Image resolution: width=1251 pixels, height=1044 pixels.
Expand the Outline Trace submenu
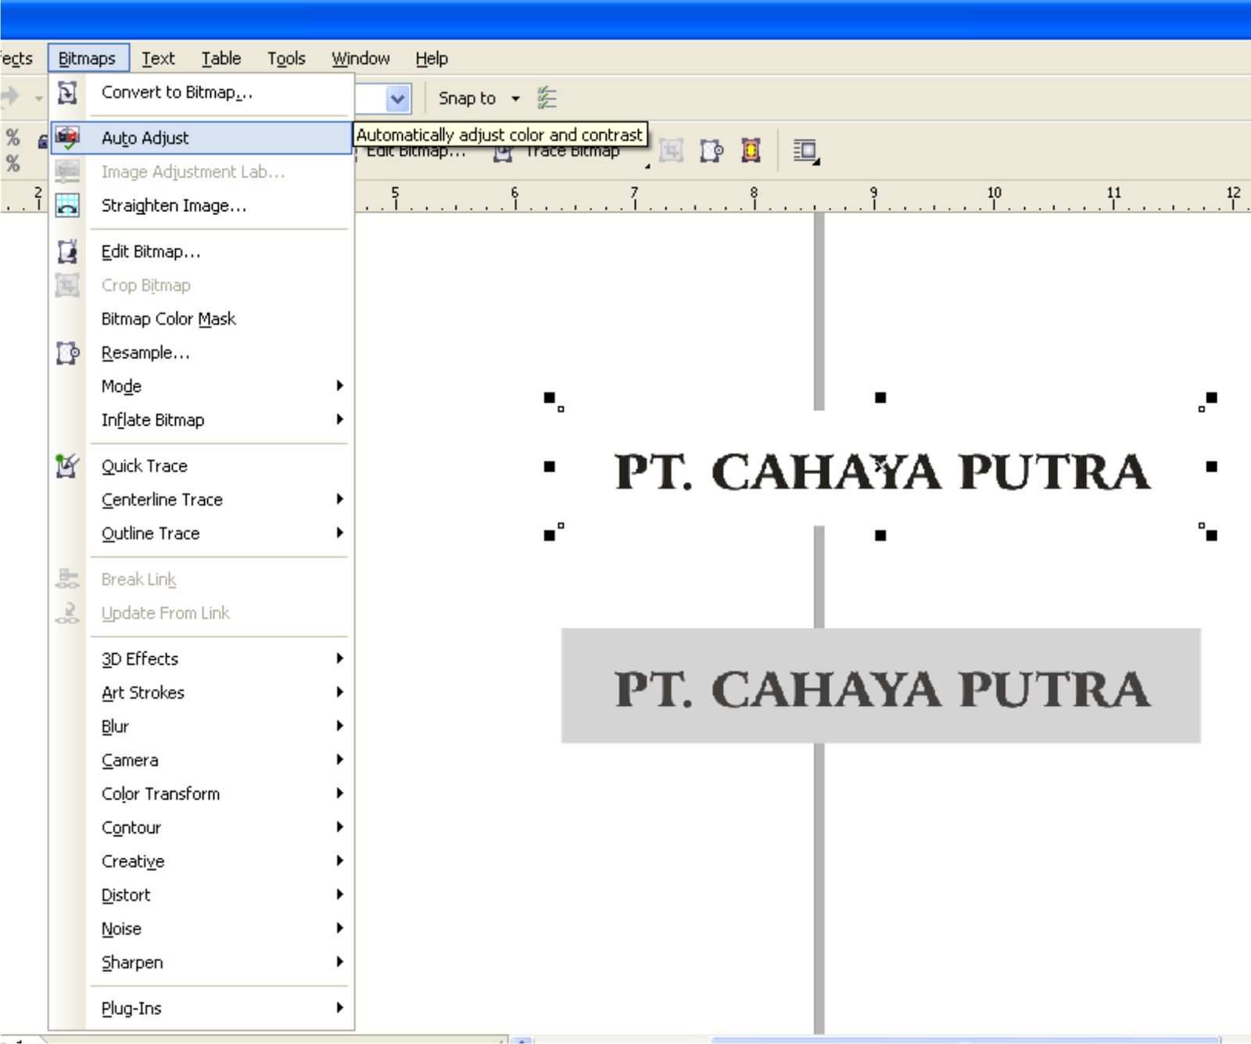pos(340,533)
